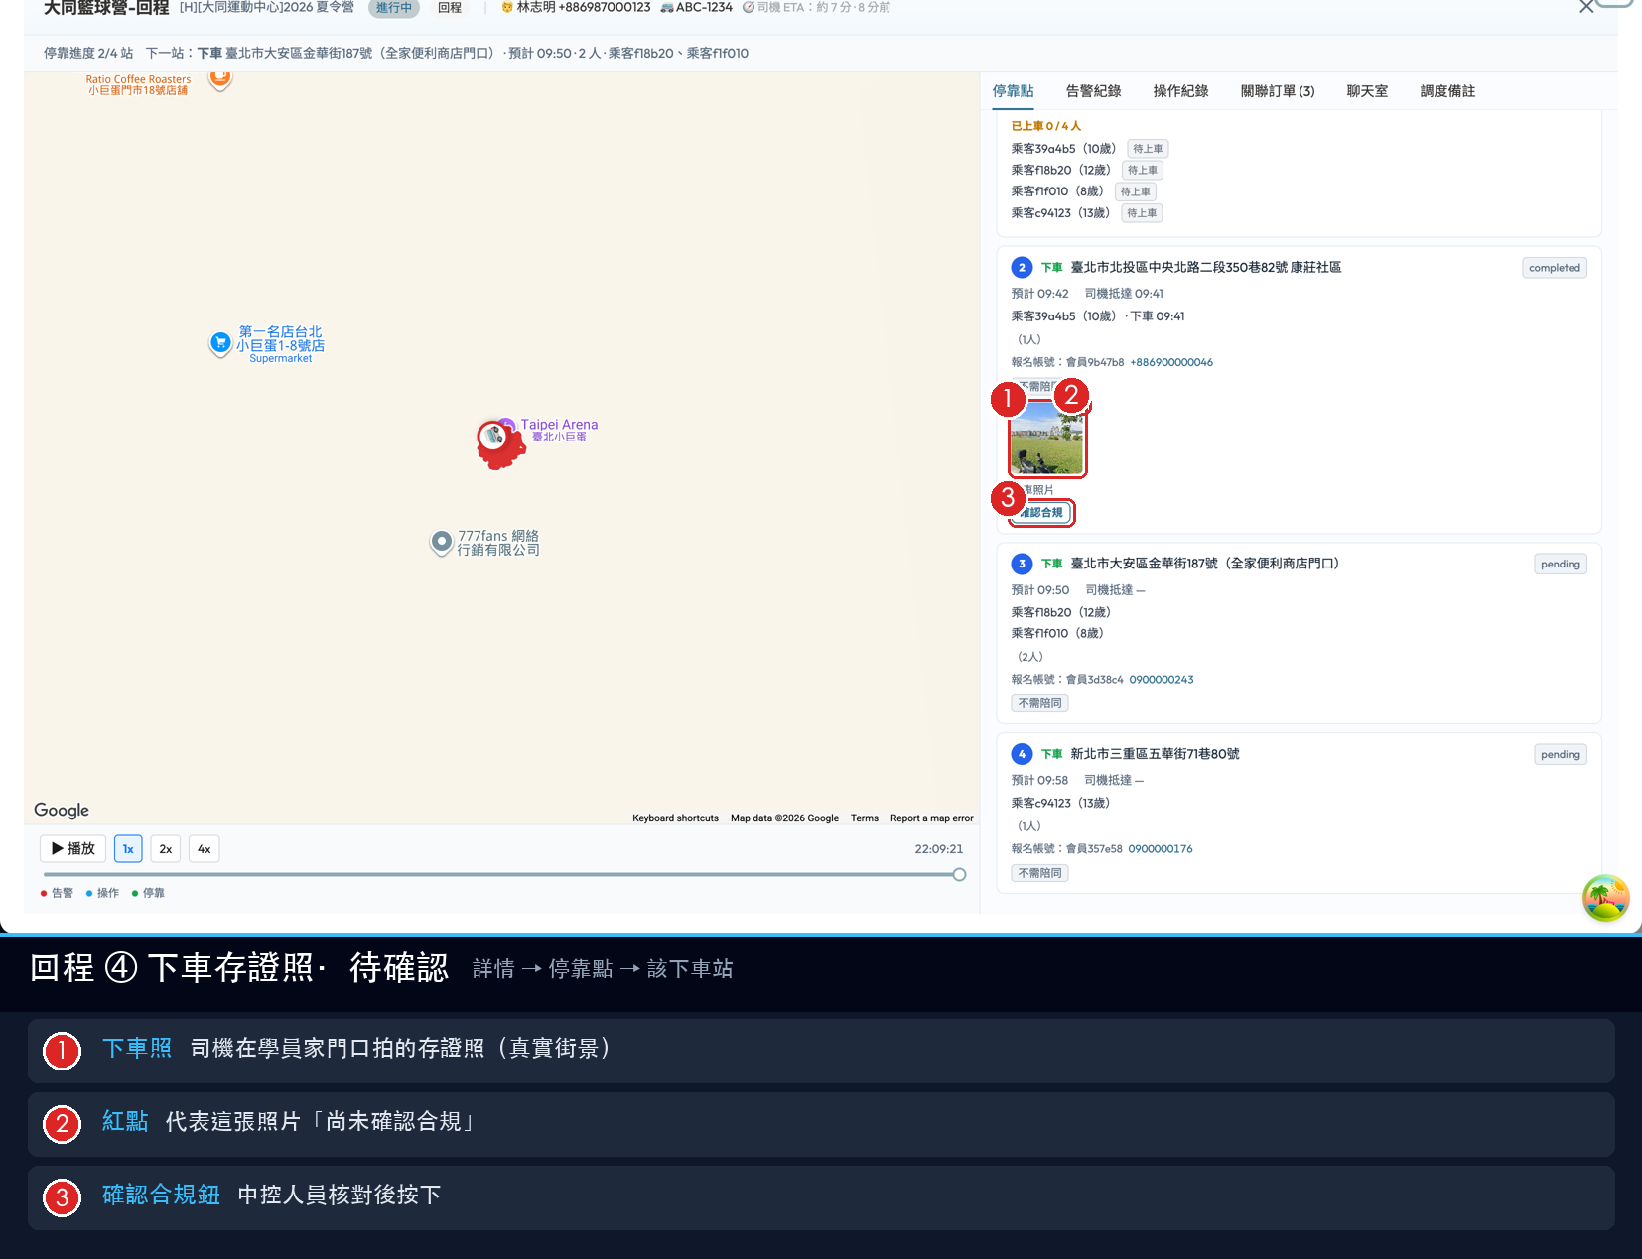Open the 調度備註 tab
Image resolution: width=1642 pixels, height=1259 pixels.
click(x=1447, y=91)
